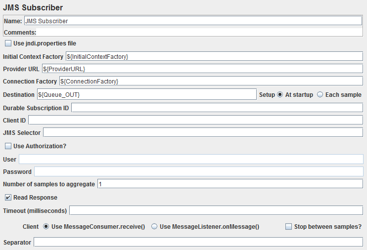Image resolution: width=367 pixels, height=250 pixels.
Task: Focus the JMS Selector field
Action: (x=202, y=132)
